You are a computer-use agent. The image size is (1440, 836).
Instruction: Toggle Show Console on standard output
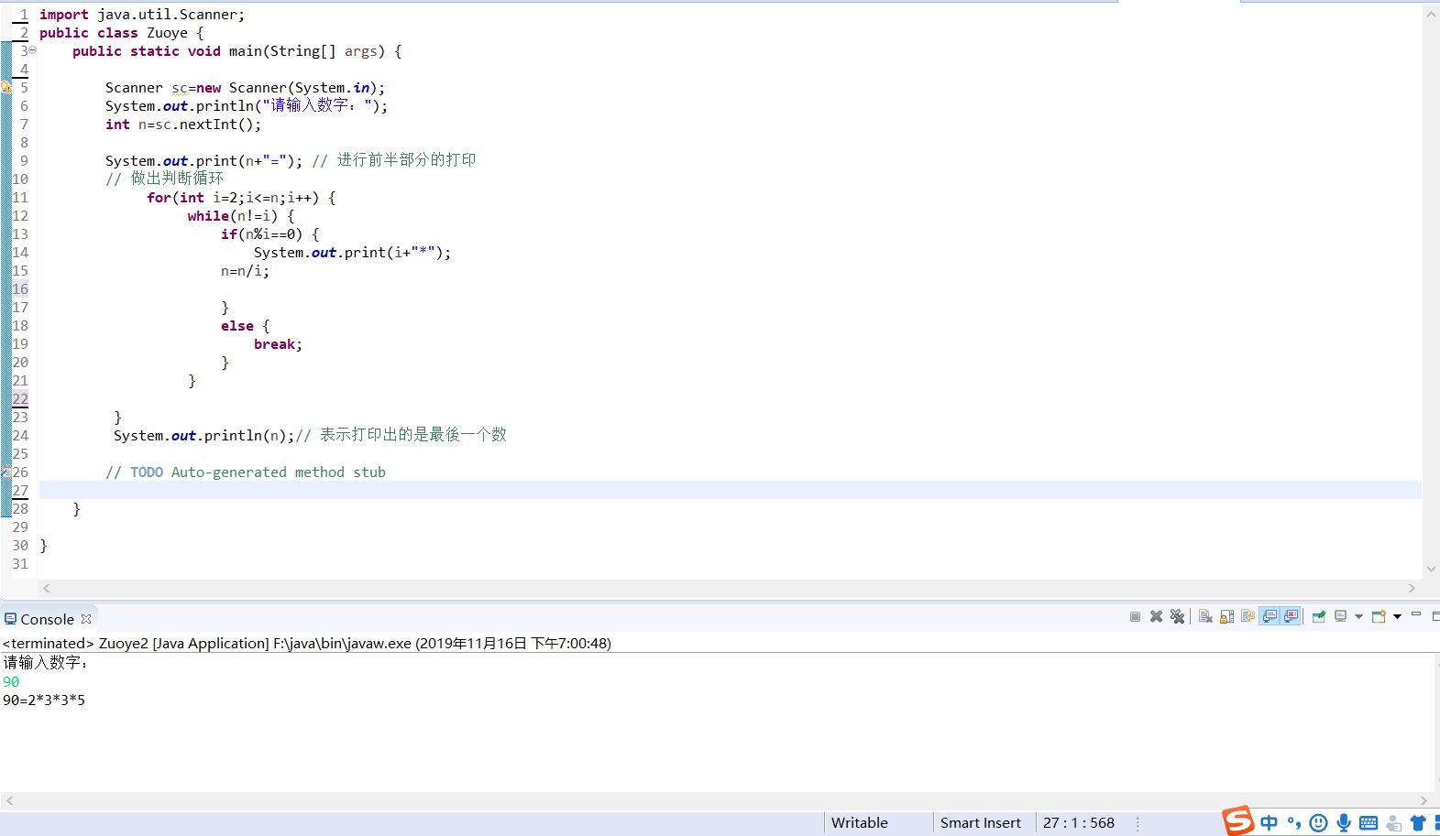(1270, 616)
